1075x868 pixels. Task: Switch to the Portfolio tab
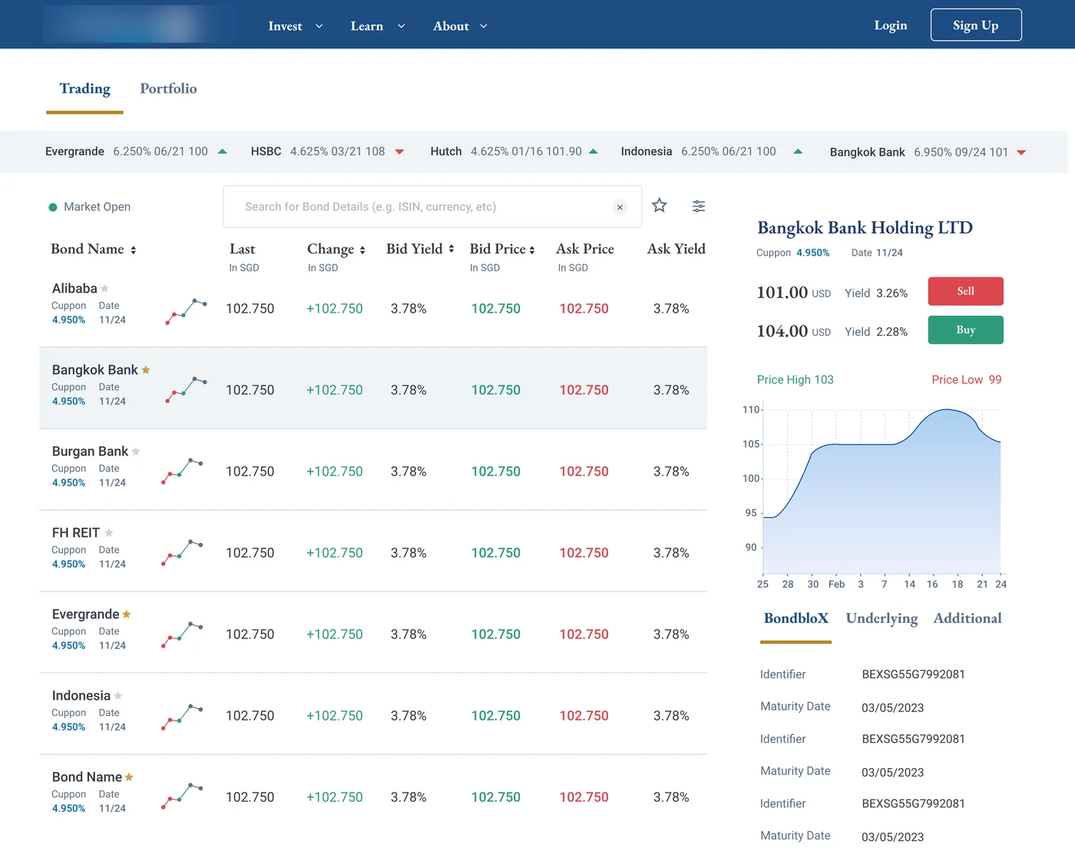click(x=168, y=89)
